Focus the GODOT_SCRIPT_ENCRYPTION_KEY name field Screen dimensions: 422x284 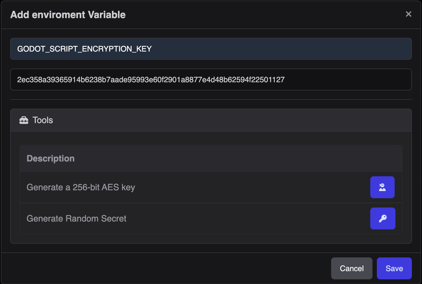coord(211,49)
